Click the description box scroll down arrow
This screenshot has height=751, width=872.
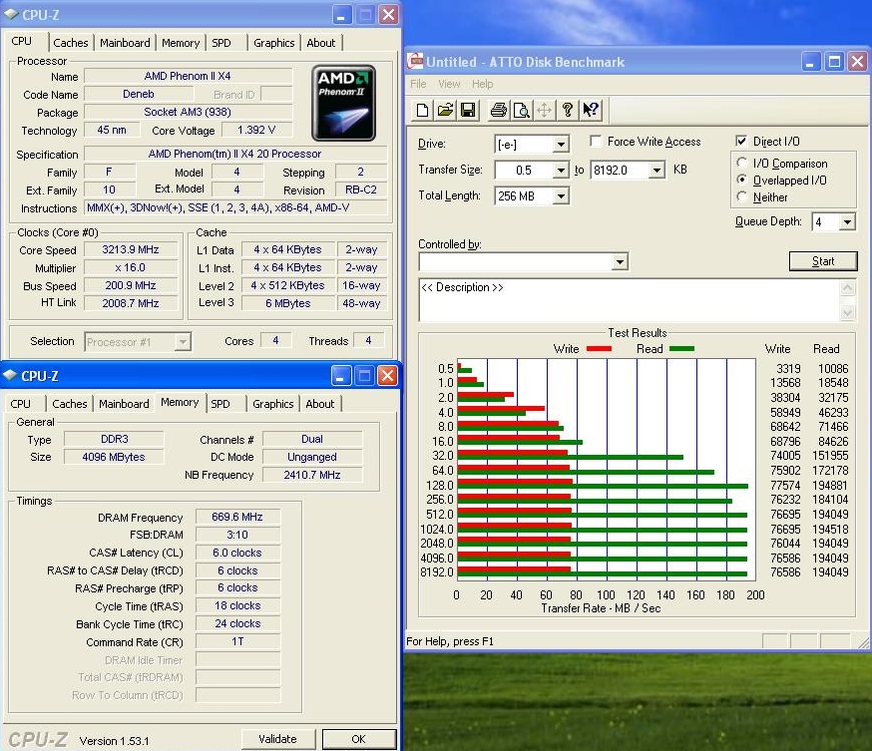coord(847,313)
